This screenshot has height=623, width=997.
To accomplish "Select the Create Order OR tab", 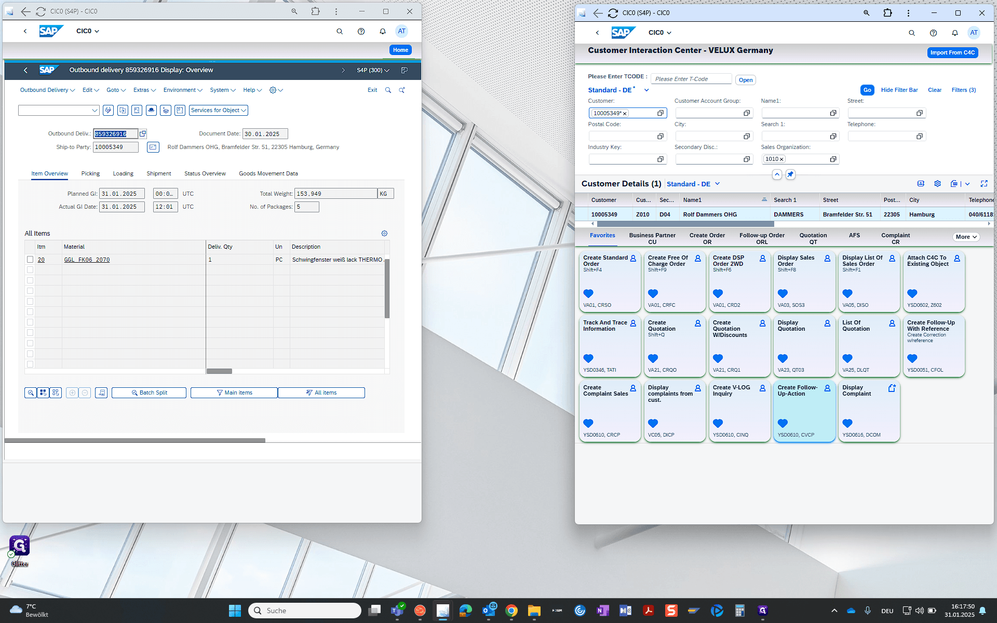I will pos(707,238).
